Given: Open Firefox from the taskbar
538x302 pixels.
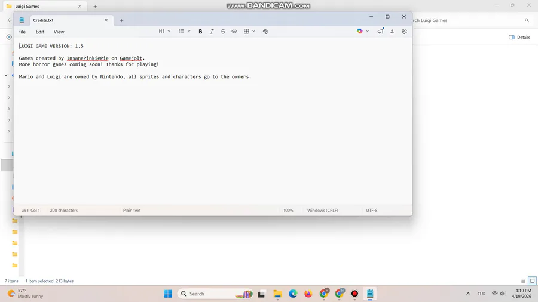Looking at the screenshot, I should 308,294.
